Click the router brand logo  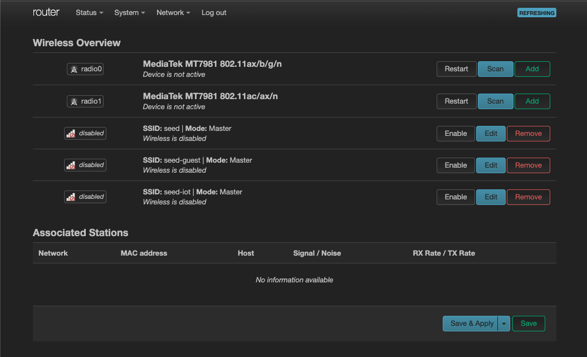46,12
